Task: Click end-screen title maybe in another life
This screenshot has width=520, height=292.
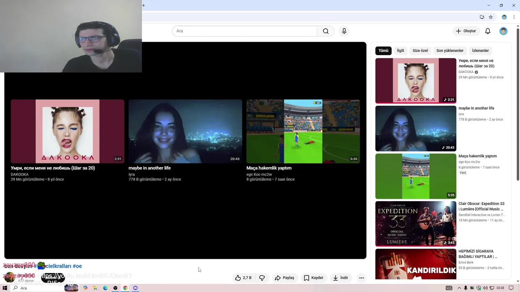Action: [x=149, y=168]
